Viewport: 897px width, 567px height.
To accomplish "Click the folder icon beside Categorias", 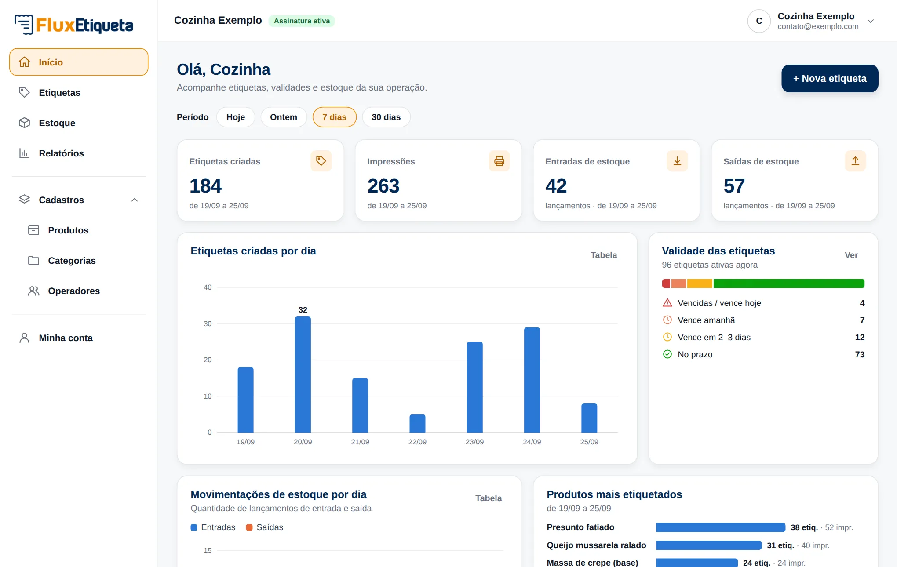I will pyautogui.click(x=33, y=260).
